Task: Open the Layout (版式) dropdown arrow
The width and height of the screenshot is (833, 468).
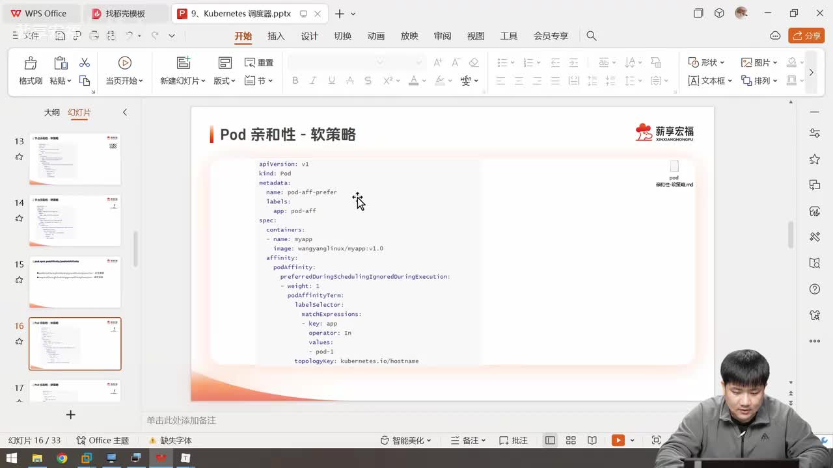Action: click(x=233, y=81)
